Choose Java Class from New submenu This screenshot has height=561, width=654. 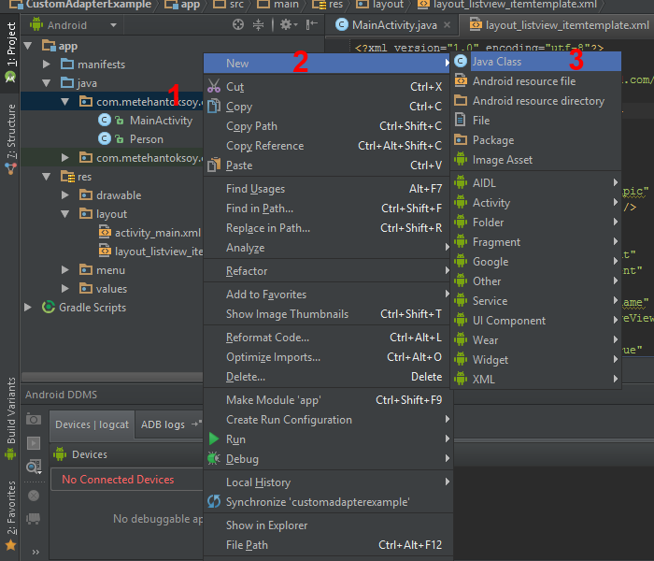pyautogui.click(x=536, y=62)
